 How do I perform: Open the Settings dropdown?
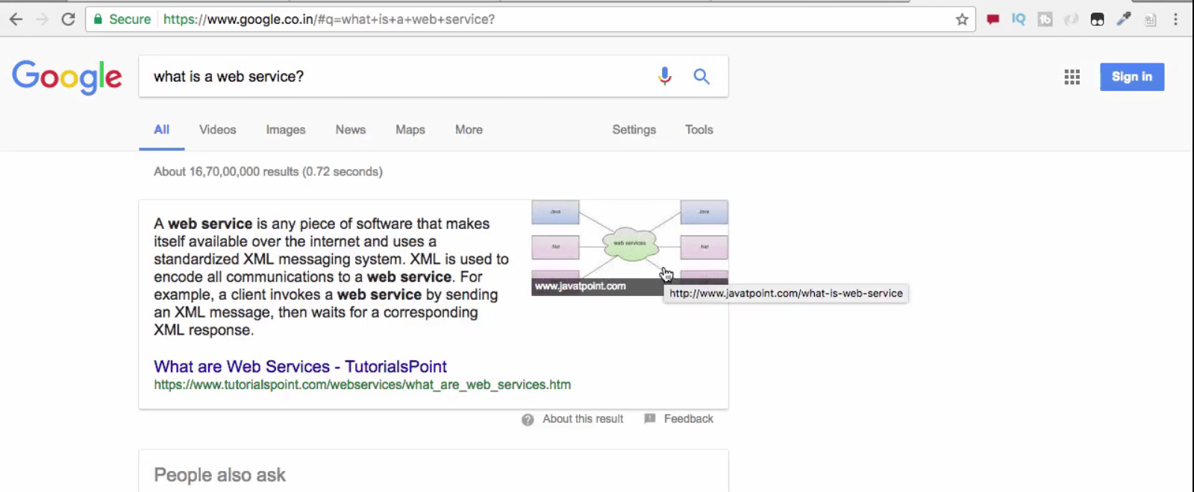(x=634, y=130)
